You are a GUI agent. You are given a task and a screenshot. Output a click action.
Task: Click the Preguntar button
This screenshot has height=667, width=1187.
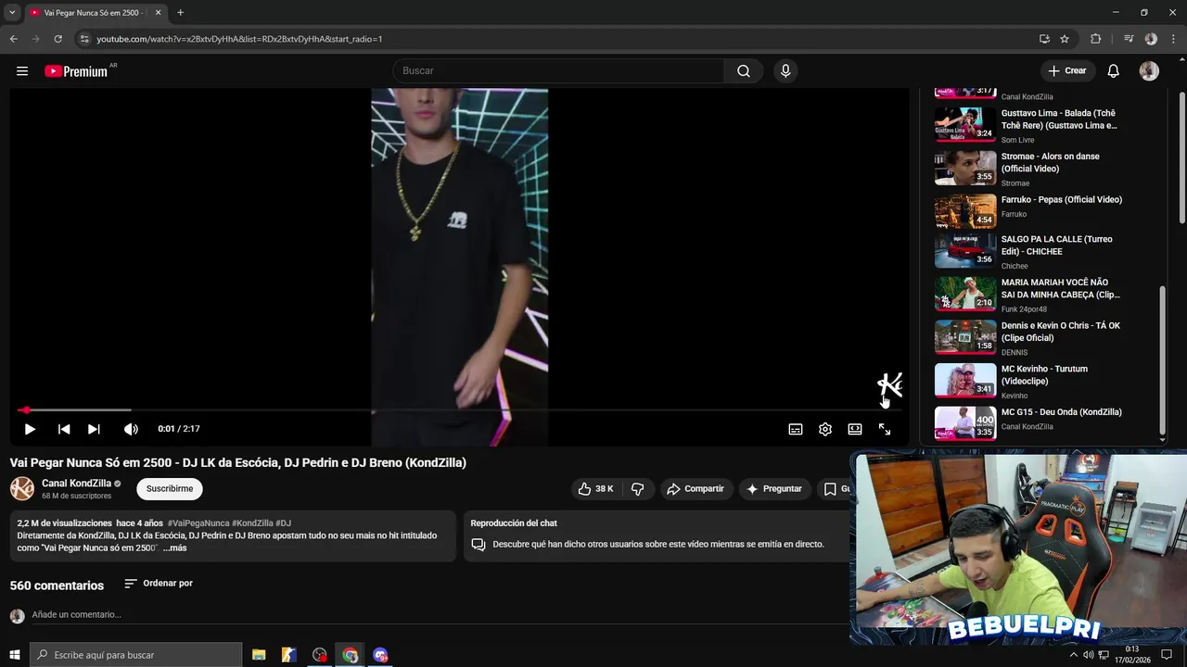pyautogui.click(x=774, y=488)
